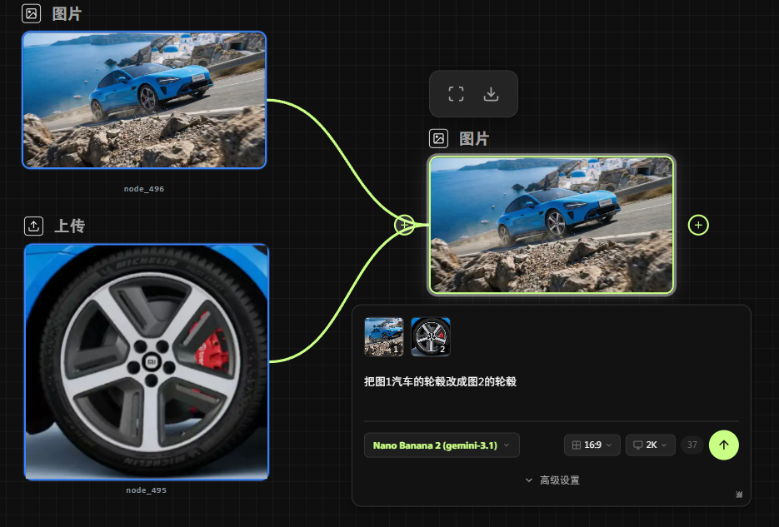Click the image icon beside top-left 图片 label
779x527 pixels.
pyautogui.click(x=32, y=13)
